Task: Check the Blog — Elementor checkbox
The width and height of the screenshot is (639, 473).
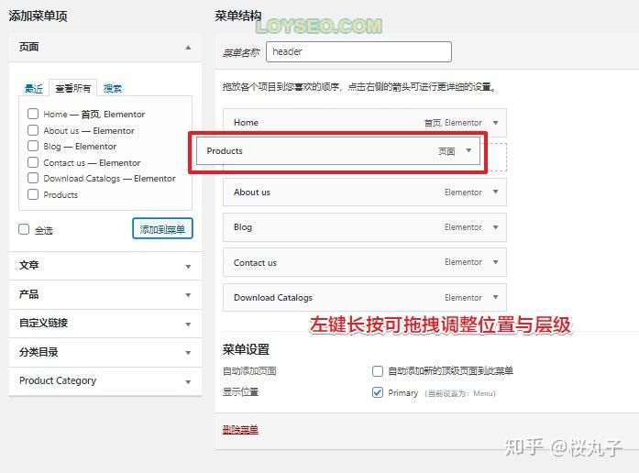Action: coord(33,146)
